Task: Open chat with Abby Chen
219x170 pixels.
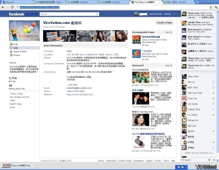Action: (198, 77)
